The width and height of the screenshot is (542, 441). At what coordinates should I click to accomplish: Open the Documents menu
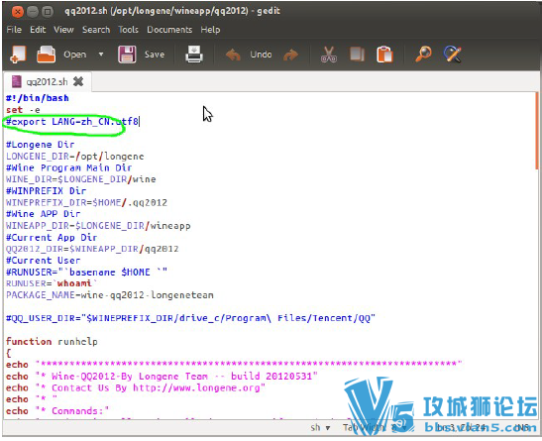coord(169,30)
